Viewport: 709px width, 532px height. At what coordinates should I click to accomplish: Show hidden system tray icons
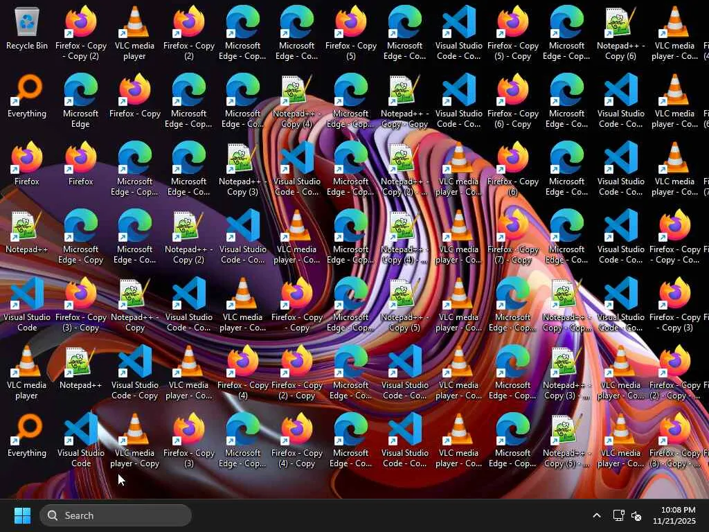[597, 515]
